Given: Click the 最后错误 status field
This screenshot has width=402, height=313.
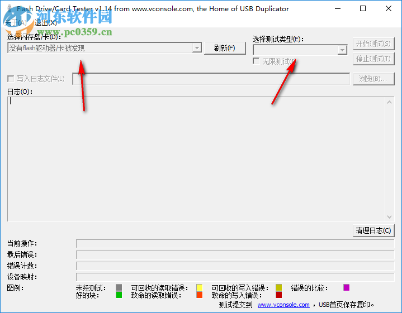Looking at the screenshot, I should [x=235, y=254].
